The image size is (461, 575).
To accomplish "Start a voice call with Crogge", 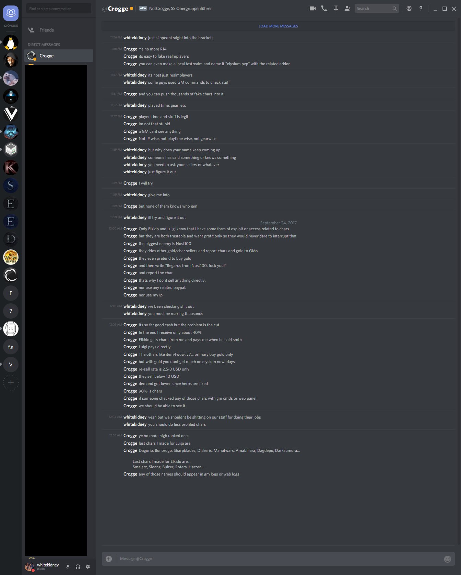I will [324, 9].
